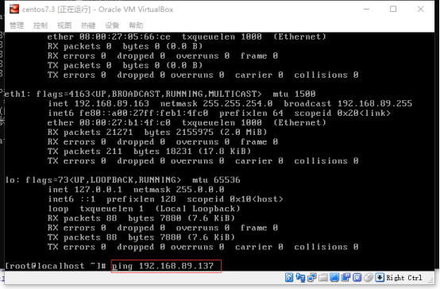Click the 'lo: flags=73' line
This screenshot has width=440, height=289.
(x=122, y=180)
